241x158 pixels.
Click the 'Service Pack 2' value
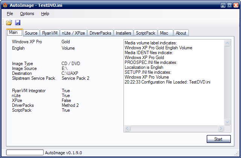coord(75,78)
